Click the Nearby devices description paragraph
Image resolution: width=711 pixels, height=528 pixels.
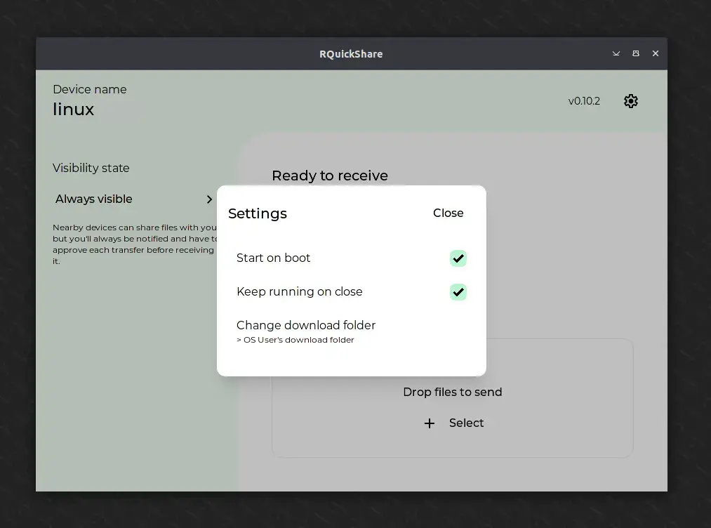click(x=135, y=244)
